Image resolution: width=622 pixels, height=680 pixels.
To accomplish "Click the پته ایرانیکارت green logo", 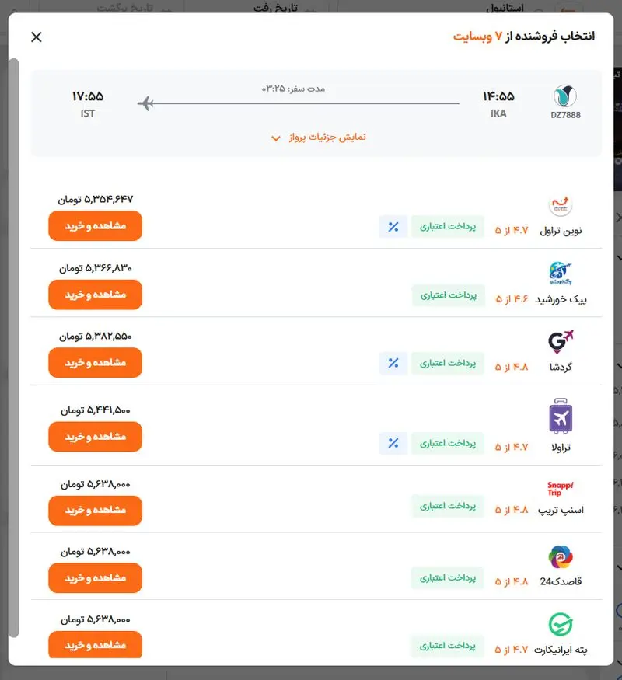I will click(x=561, y=625).
